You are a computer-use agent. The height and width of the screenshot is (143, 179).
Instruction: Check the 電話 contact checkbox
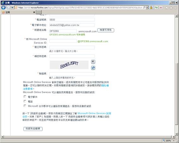click(25, 101)
